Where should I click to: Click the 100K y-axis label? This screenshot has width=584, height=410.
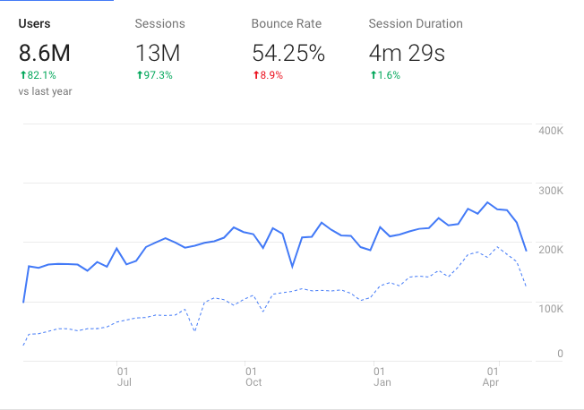tap(549, 308)
